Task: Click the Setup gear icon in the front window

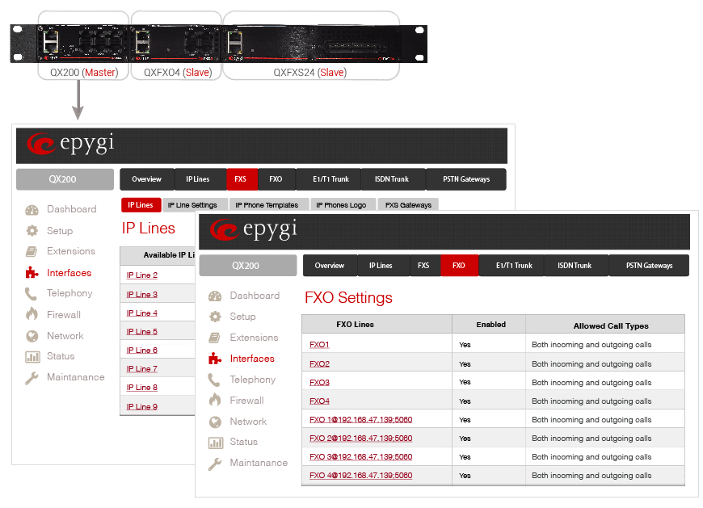Action: tap(215, 317)
